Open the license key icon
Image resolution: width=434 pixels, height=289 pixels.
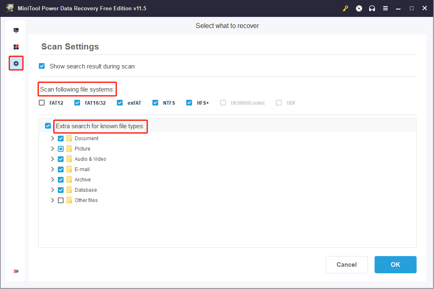[x=345, y=8]
